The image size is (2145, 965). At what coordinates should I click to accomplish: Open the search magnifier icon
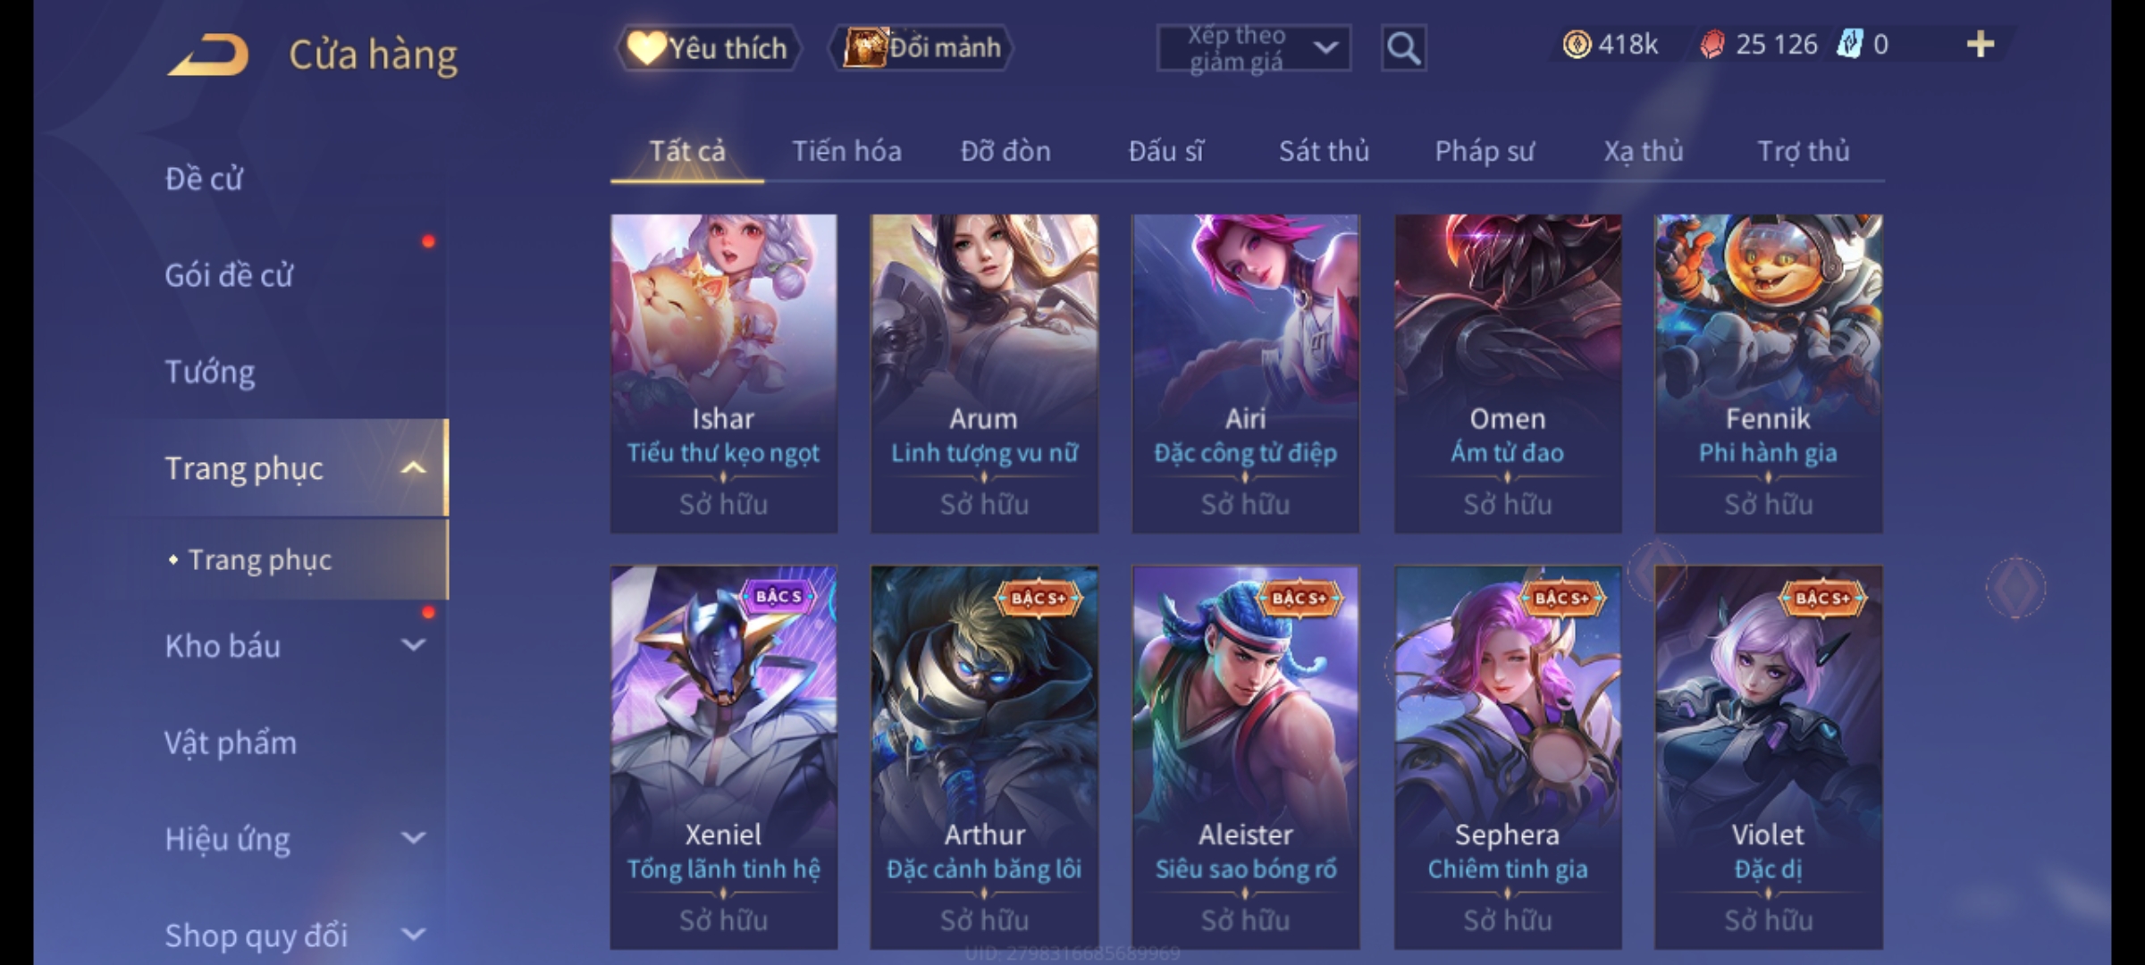(1403, 48)
